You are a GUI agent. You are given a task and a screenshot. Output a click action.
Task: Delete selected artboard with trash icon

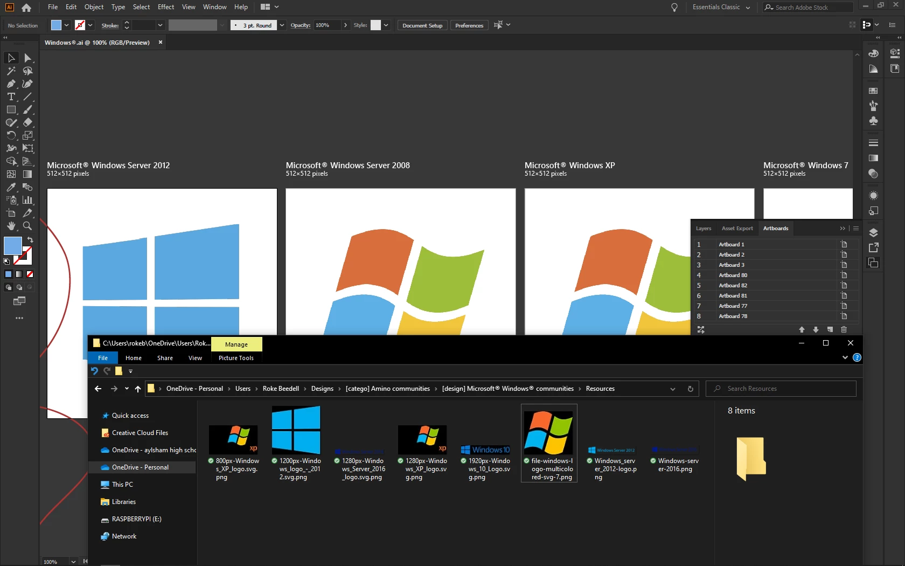(844, 329)
